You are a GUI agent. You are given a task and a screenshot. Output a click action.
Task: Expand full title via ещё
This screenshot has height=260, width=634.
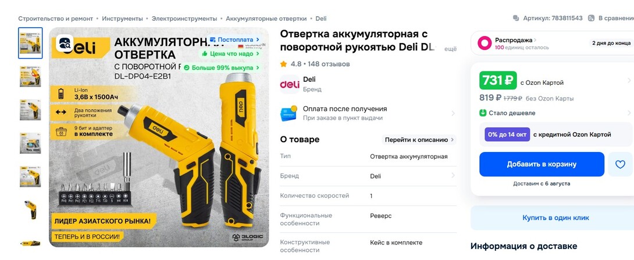point(450,49)
